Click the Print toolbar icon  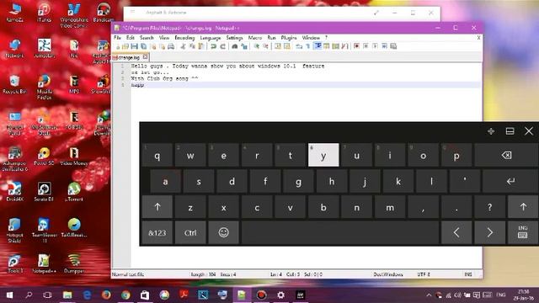point(170,46)
